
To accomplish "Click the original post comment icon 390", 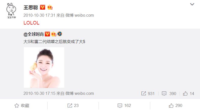I will click(169, 94).
